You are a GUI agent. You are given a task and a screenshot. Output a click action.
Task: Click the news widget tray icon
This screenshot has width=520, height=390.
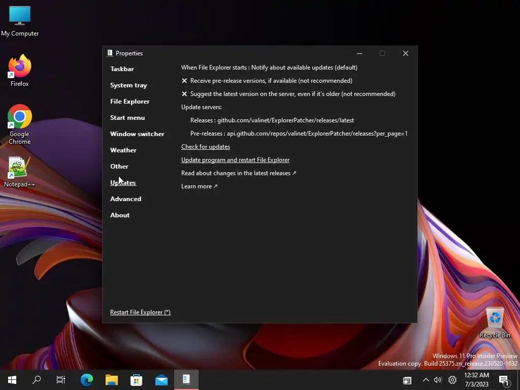[x=407, y=380]
